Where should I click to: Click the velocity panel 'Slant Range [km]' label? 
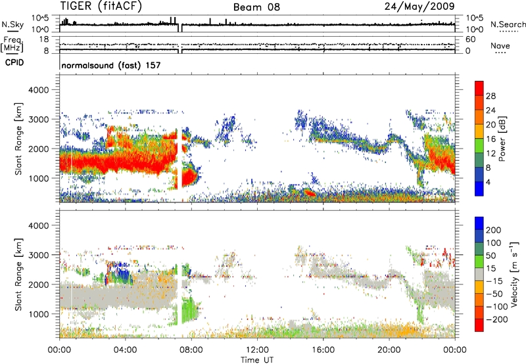[x=18, y=275]
